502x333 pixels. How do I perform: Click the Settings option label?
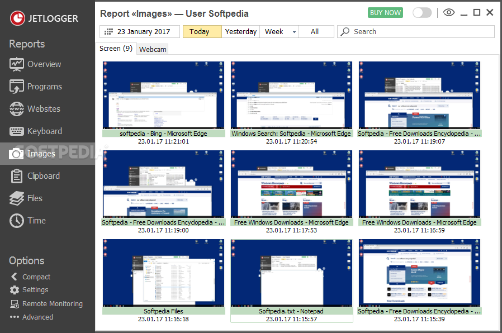(35, 290)
